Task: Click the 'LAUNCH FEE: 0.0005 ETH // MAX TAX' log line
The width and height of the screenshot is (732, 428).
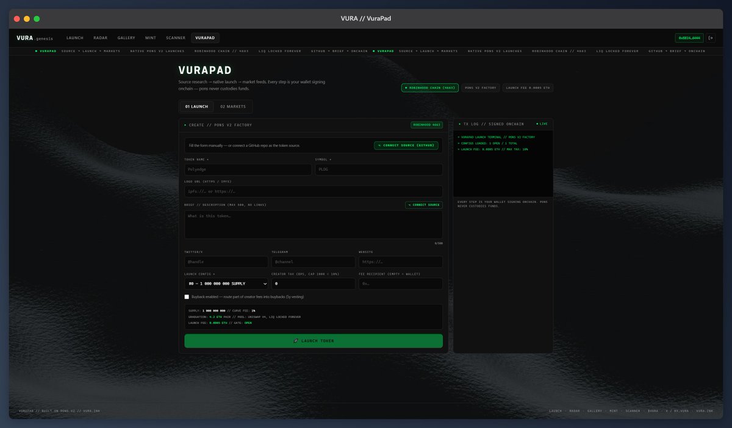Action: coord(493,149)
